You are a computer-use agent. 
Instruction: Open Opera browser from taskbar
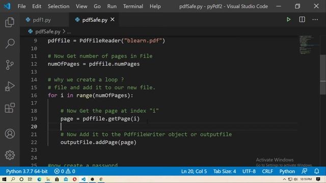(x=74, y=179)
